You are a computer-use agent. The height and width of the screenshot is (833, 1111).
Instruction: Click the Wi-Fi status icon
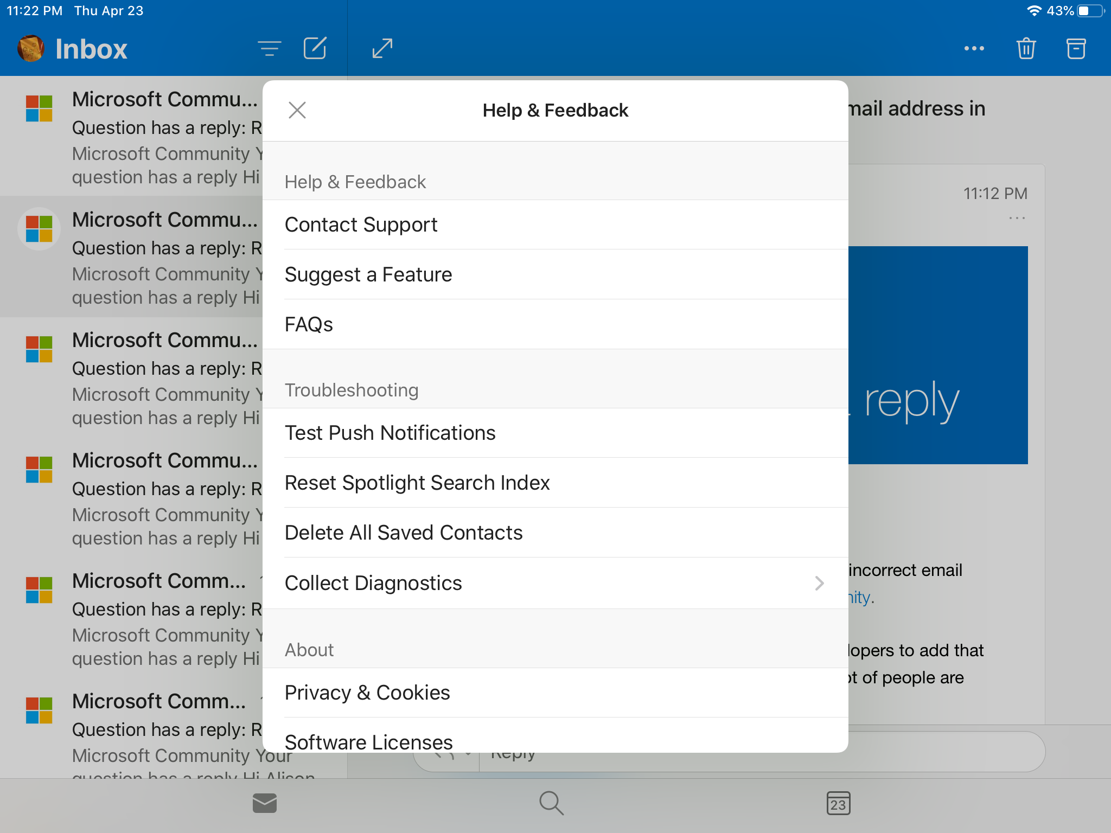tap(1035, 11)
